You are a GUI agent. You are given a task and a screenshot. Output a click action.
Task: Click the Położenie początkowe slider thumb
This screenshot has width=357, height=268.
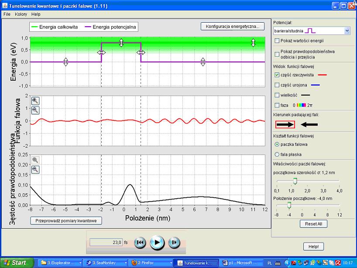[x=289, y=205]
